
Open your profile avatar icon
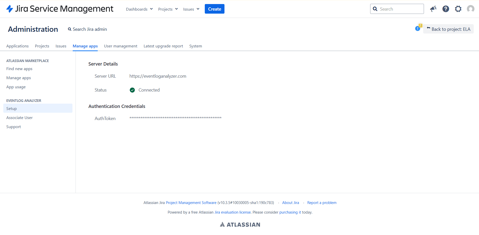[x=470, y=9]
